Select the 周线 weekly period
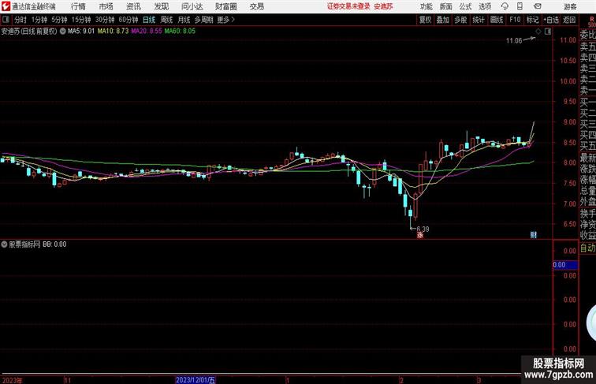 [166, 20]
